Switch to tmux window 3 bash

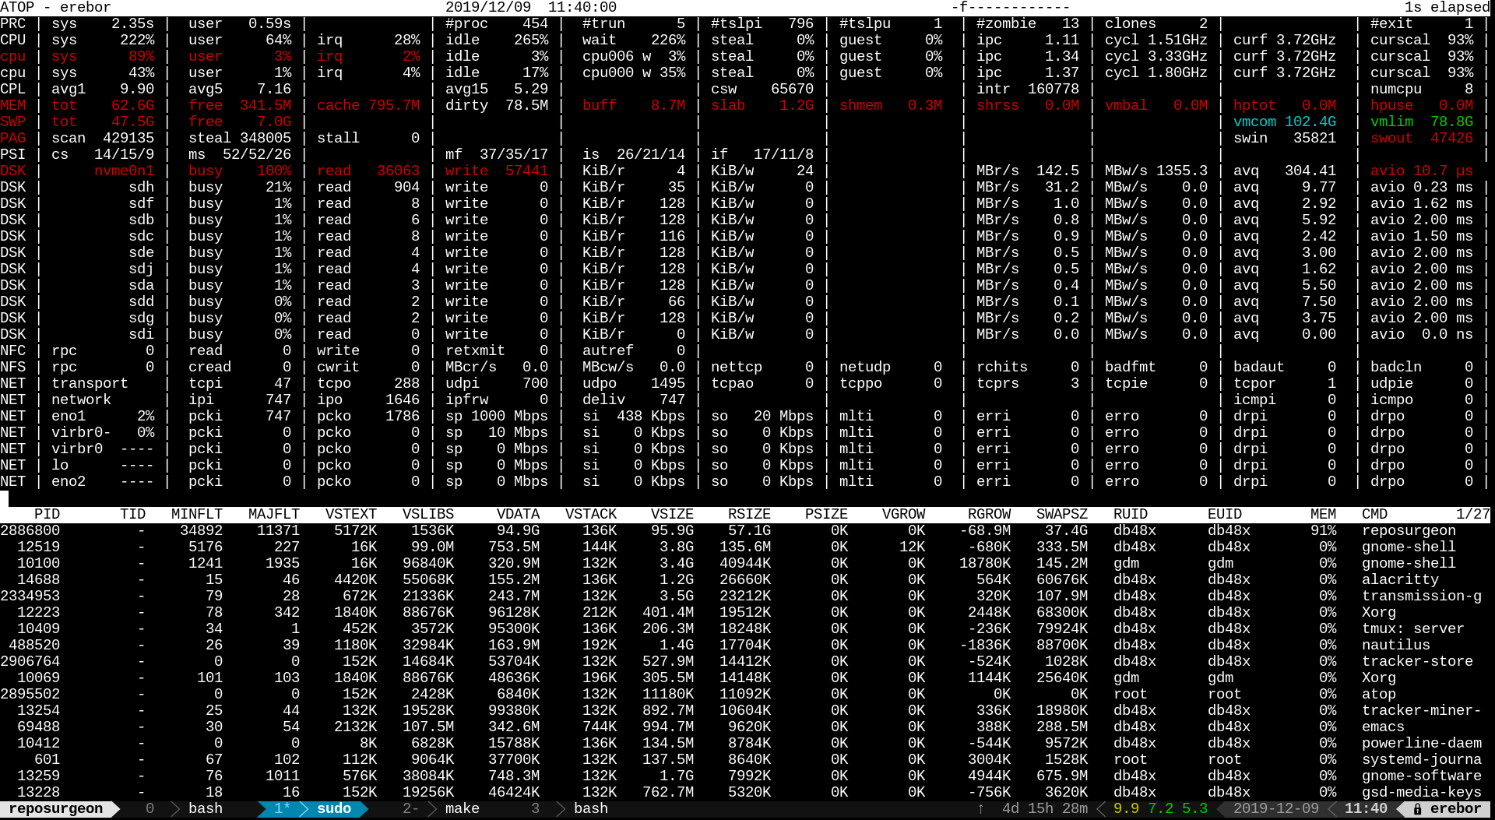click(569, 809)
